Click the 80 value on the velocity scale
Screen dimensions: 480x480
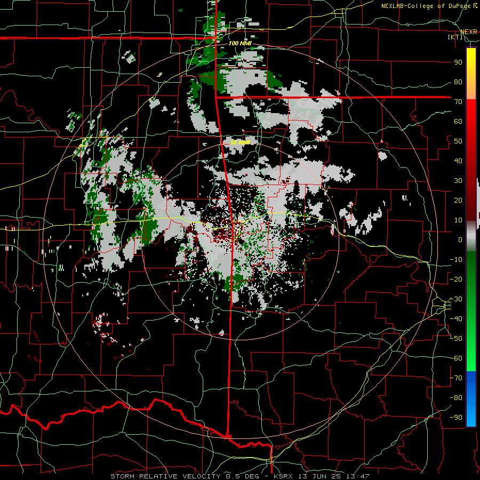(458, 82)
